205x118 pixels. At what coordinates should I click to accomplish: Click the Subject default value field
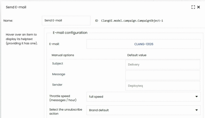(x=163, y=65)
